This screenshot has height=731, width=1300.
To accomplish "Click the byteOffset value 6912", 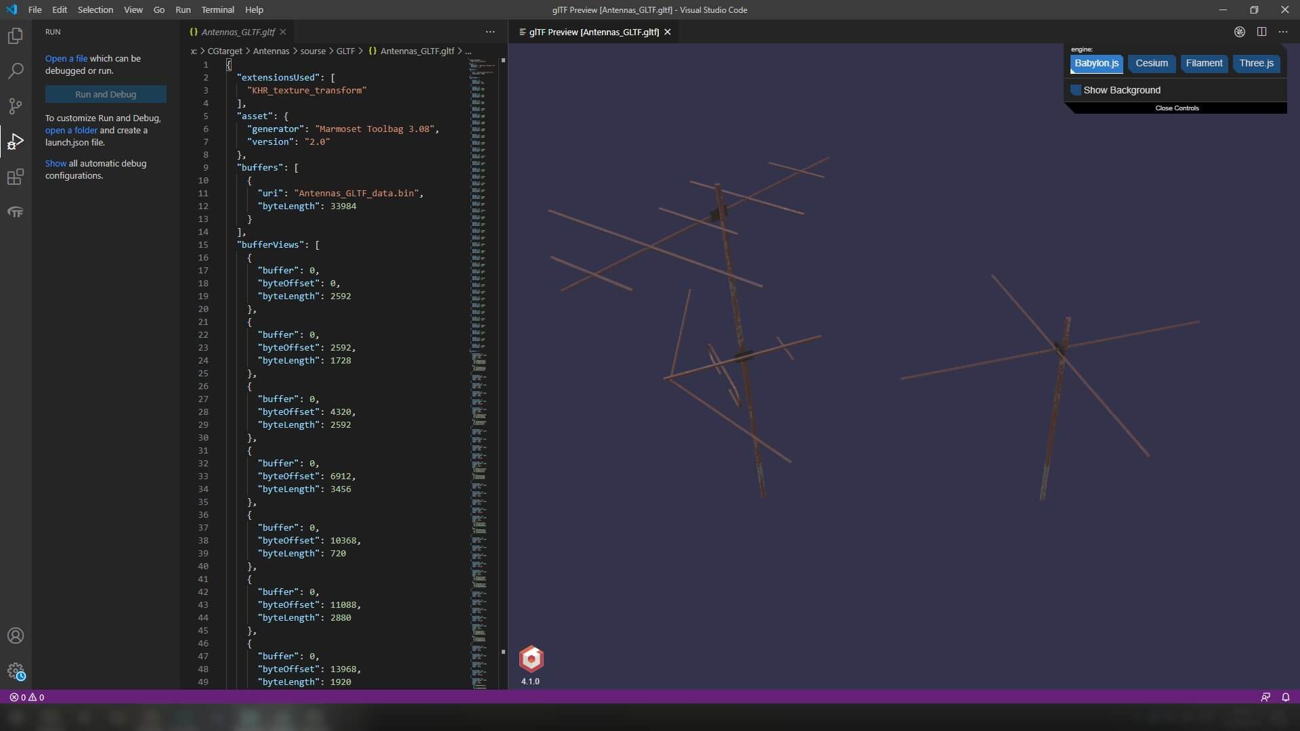I will pos(341,477).
